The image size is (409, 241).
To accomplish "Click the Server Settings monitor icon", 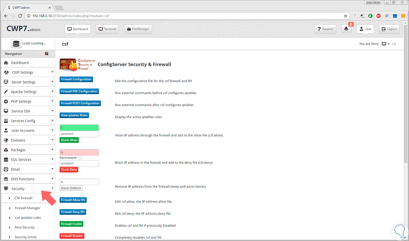I will pos(6,82).
